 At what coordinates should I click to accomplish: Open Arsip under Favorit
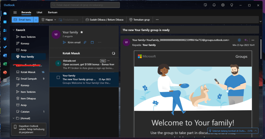(x=28, y=50)
